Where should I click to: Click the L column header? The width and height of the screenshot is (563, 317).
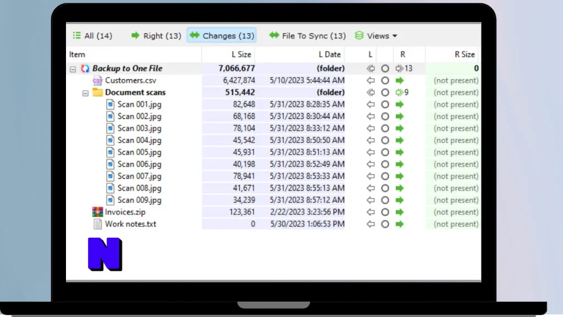point(370,54)
